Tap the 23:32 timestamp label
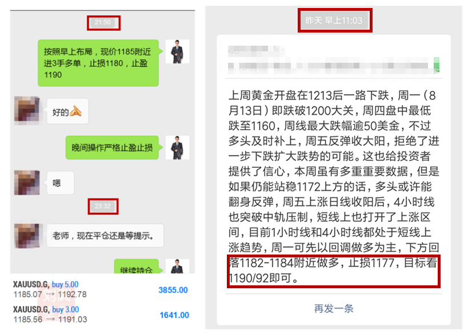 [103, 206]
